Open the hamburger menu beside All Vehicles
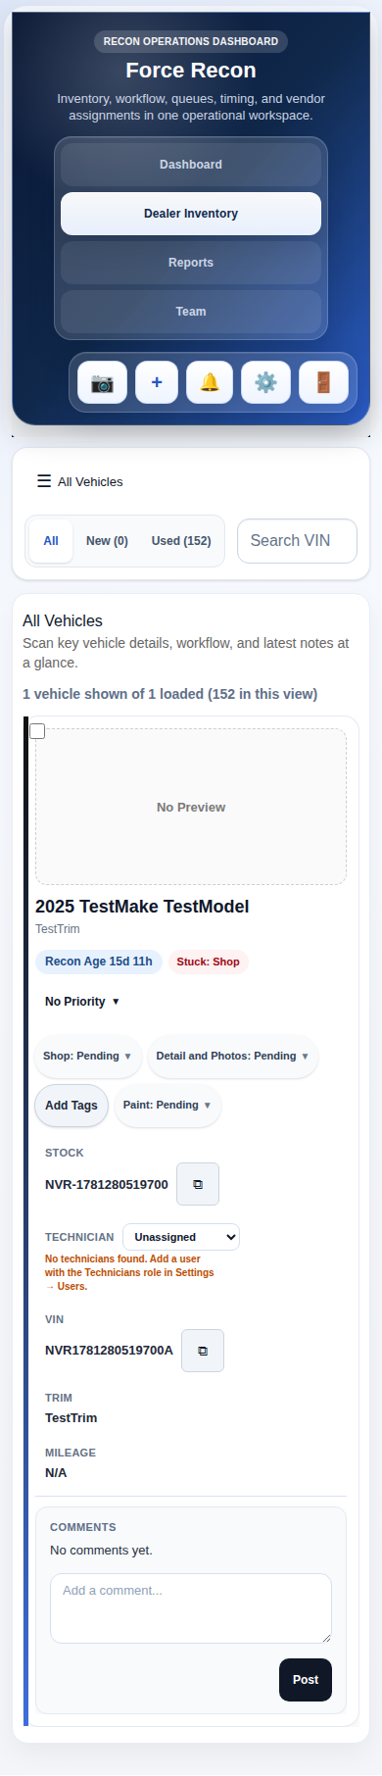 tap(44, 481)
